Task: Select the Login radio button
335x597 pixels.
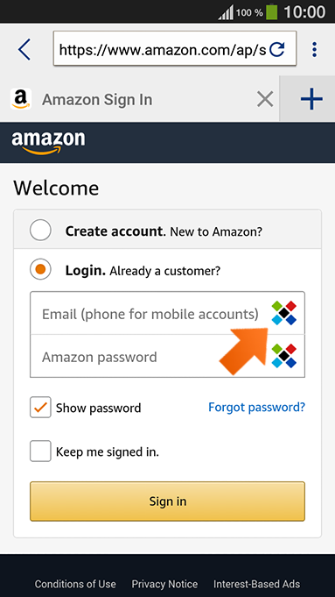Action: pyautogui.click(x=40, y=269)
